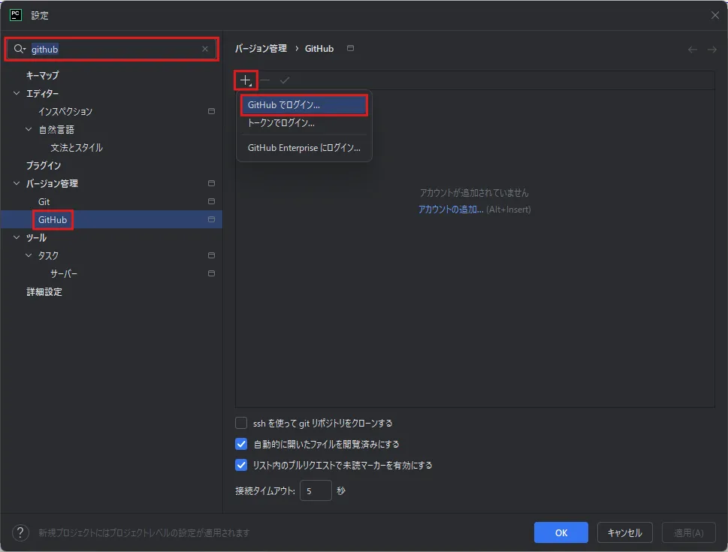Select 文法とスタイル in settings tree
The height and width of the screenshot is (552, 728).
point(77,148)
